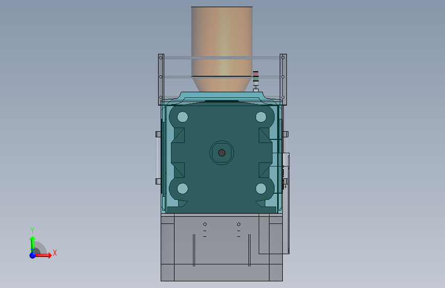Select the tan cylindrical hopper on top

[222, 49]
